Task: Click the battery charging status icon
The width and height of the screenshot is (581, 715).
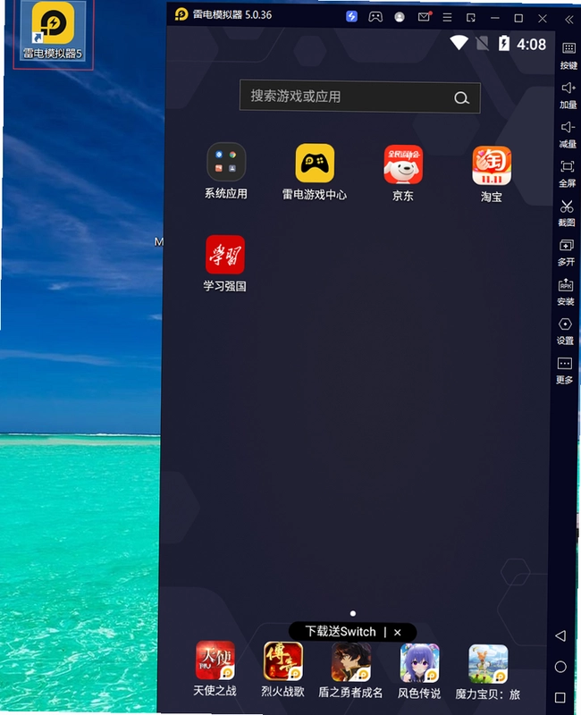Action: coord(504,43)
